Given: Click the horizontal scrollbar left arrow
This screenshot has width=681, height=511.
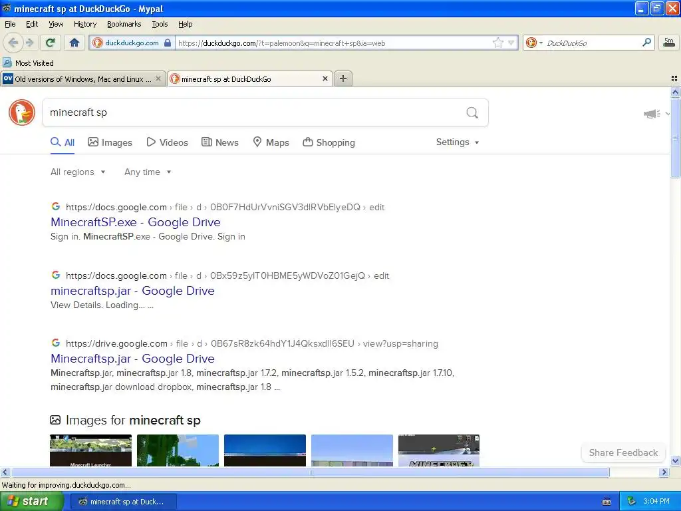Looking at the screenshot, I should coord(5,472).
